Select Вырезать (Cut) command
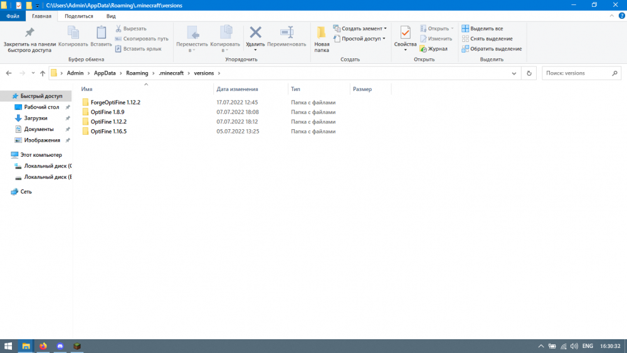627x353 pixels. tap(131, 28)
